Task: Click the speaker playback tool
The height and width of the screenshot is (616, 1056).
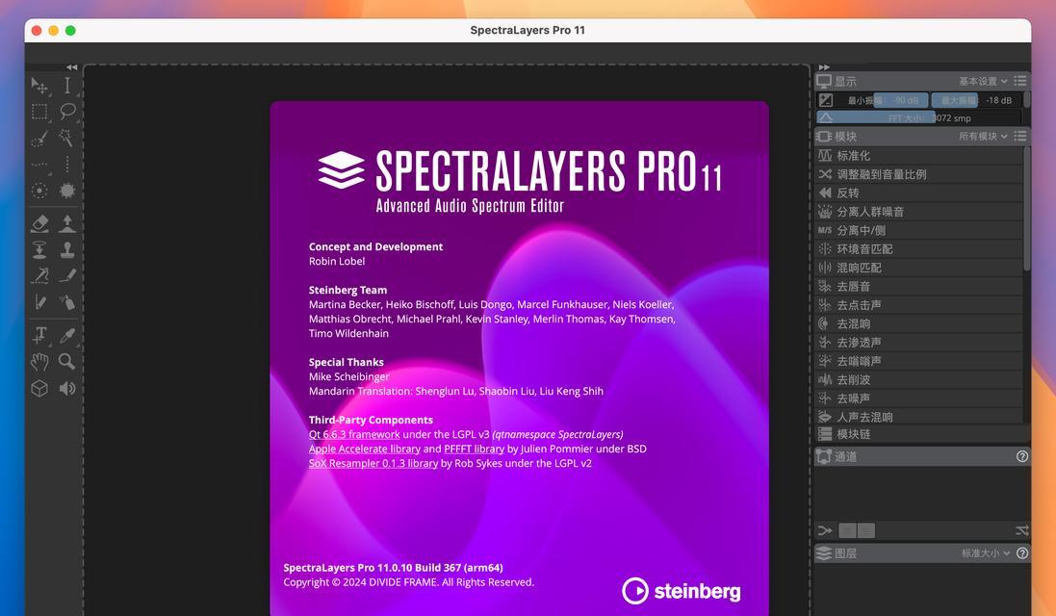Action: (66, 389)
